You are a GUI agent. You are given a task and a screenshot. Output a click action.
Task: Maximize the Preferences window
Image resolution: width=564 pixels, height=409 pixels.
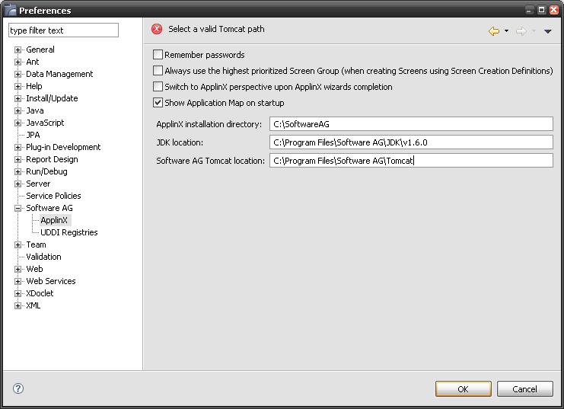541,10
